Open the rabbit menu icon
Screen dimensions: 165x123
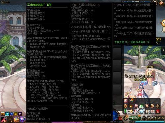(x=147, y=106)
